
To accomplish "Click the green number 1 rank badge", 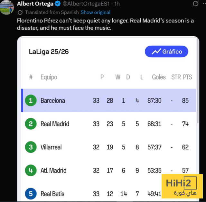I will (x=31, y=100).
